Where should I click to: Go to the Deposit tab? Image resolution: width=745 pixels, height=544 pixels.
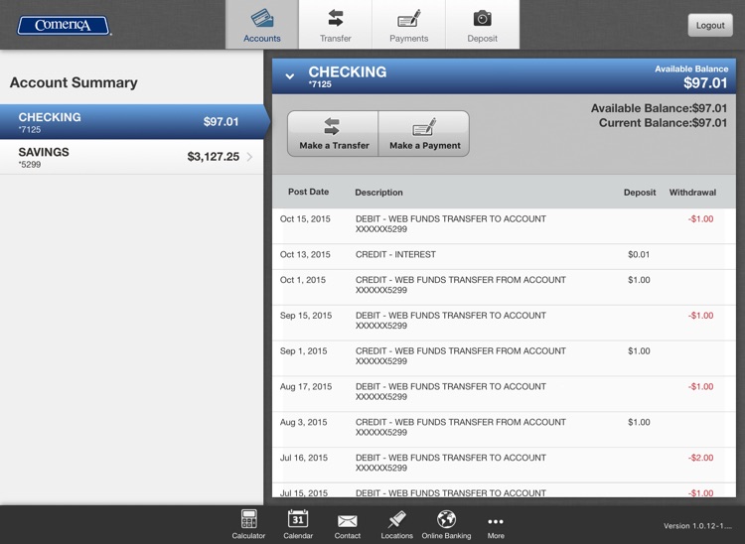(482, 25)
